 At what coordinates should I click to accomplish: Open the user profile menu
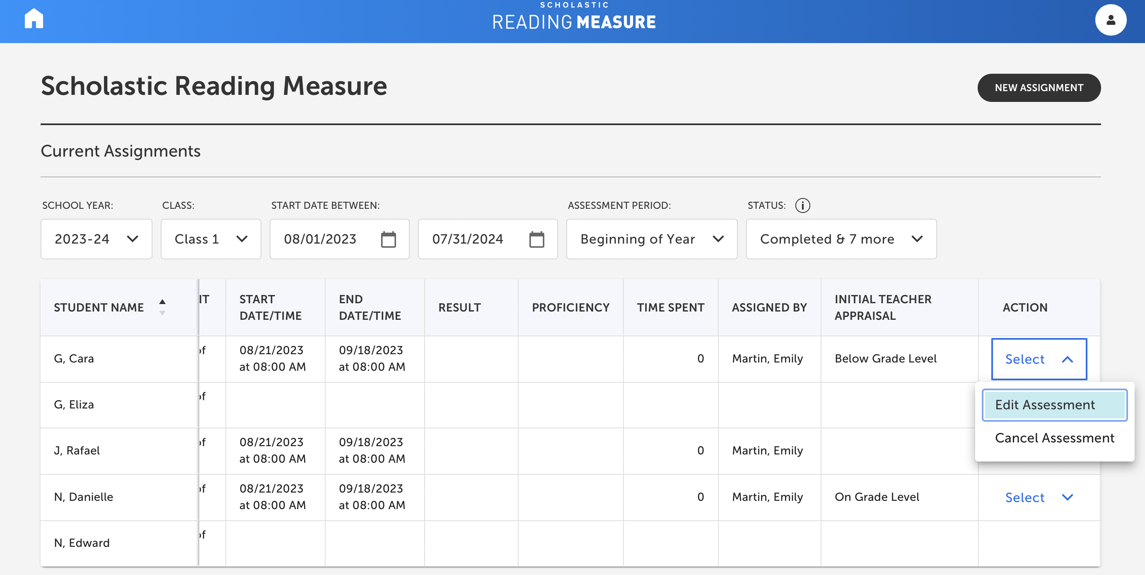click(x=1110, y=20)
